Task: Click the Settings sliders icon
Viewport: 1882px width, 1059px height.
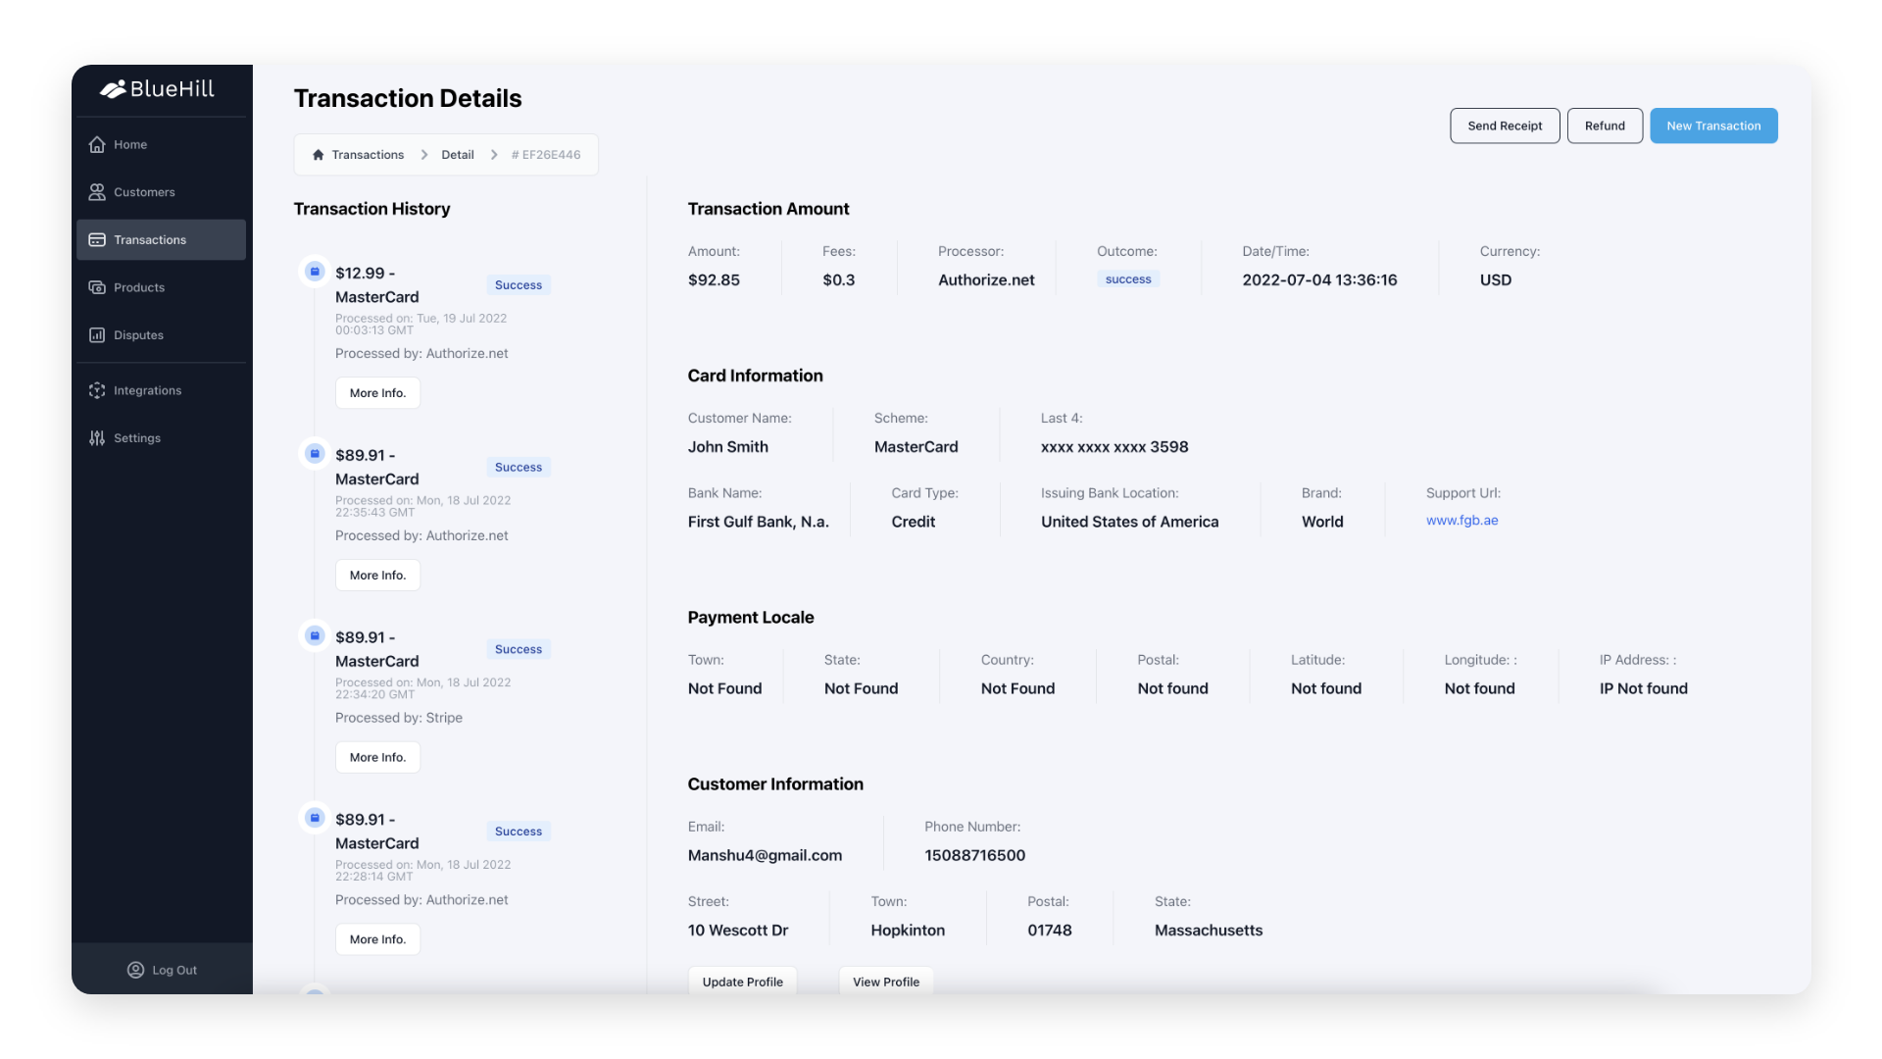Action: tap(97, 438)
